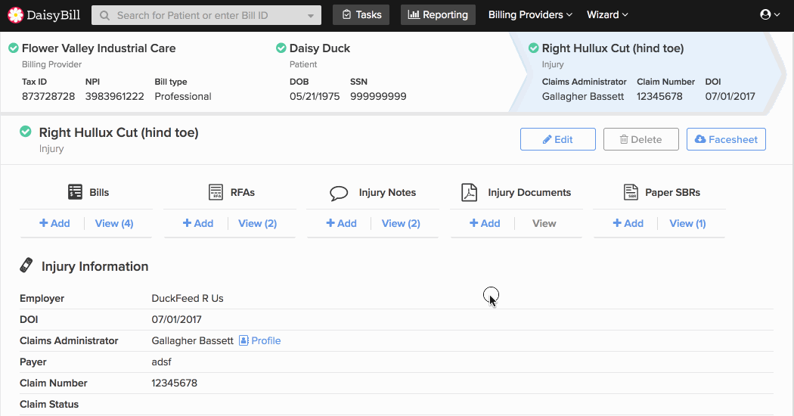Add an injury document

pos(485,223)
